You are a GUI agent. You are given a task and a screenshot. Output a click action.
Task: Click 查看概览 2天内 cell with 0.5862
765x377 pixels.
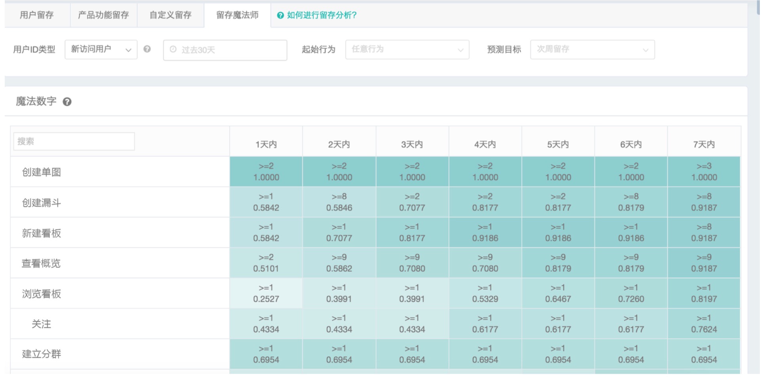(x=339, y=263)
